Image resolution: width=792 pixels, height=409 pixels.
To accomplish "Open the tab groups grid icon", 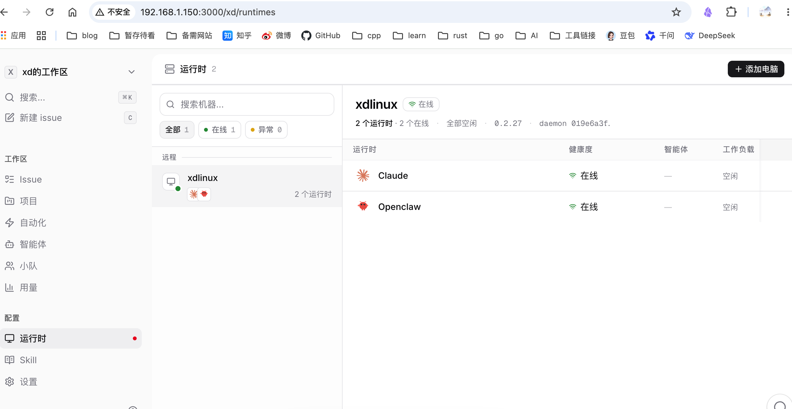I will 41,36.
